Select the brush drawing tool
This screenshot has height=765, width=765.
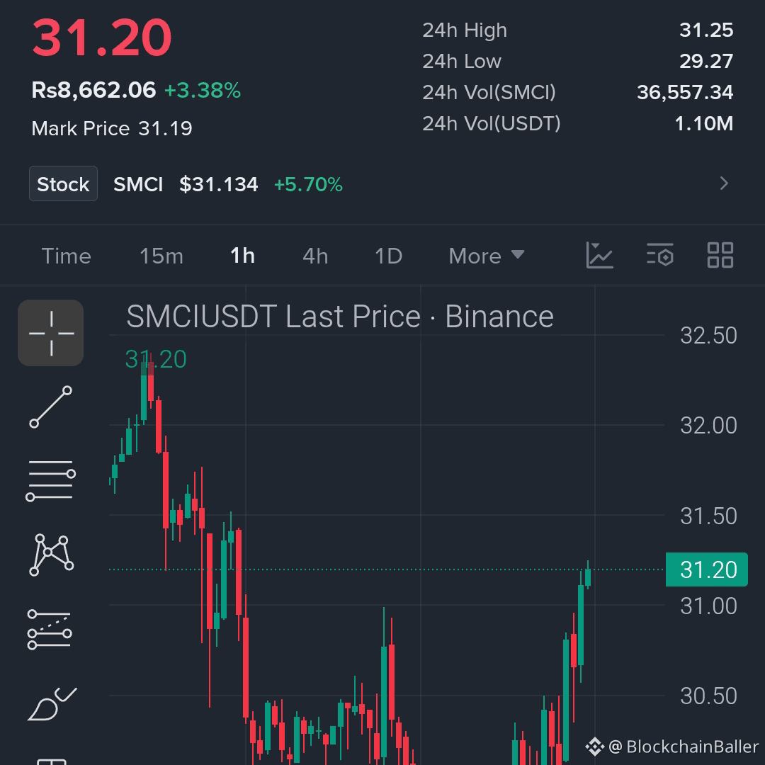[x=52, y=704]
